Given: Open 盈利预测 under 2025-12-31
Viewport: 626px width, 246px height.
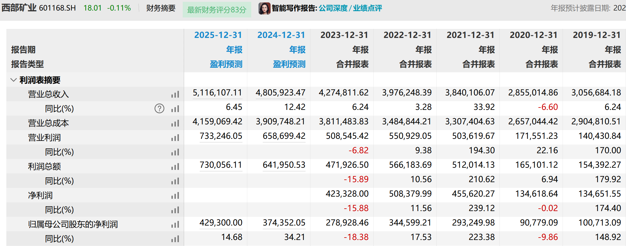Looking at the screenshot, I should coord(226,64).
